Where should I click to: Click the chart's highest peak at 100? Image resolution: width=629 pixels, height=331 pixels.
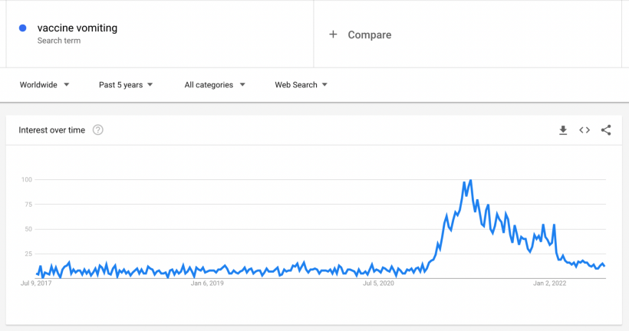click(470, 181)
